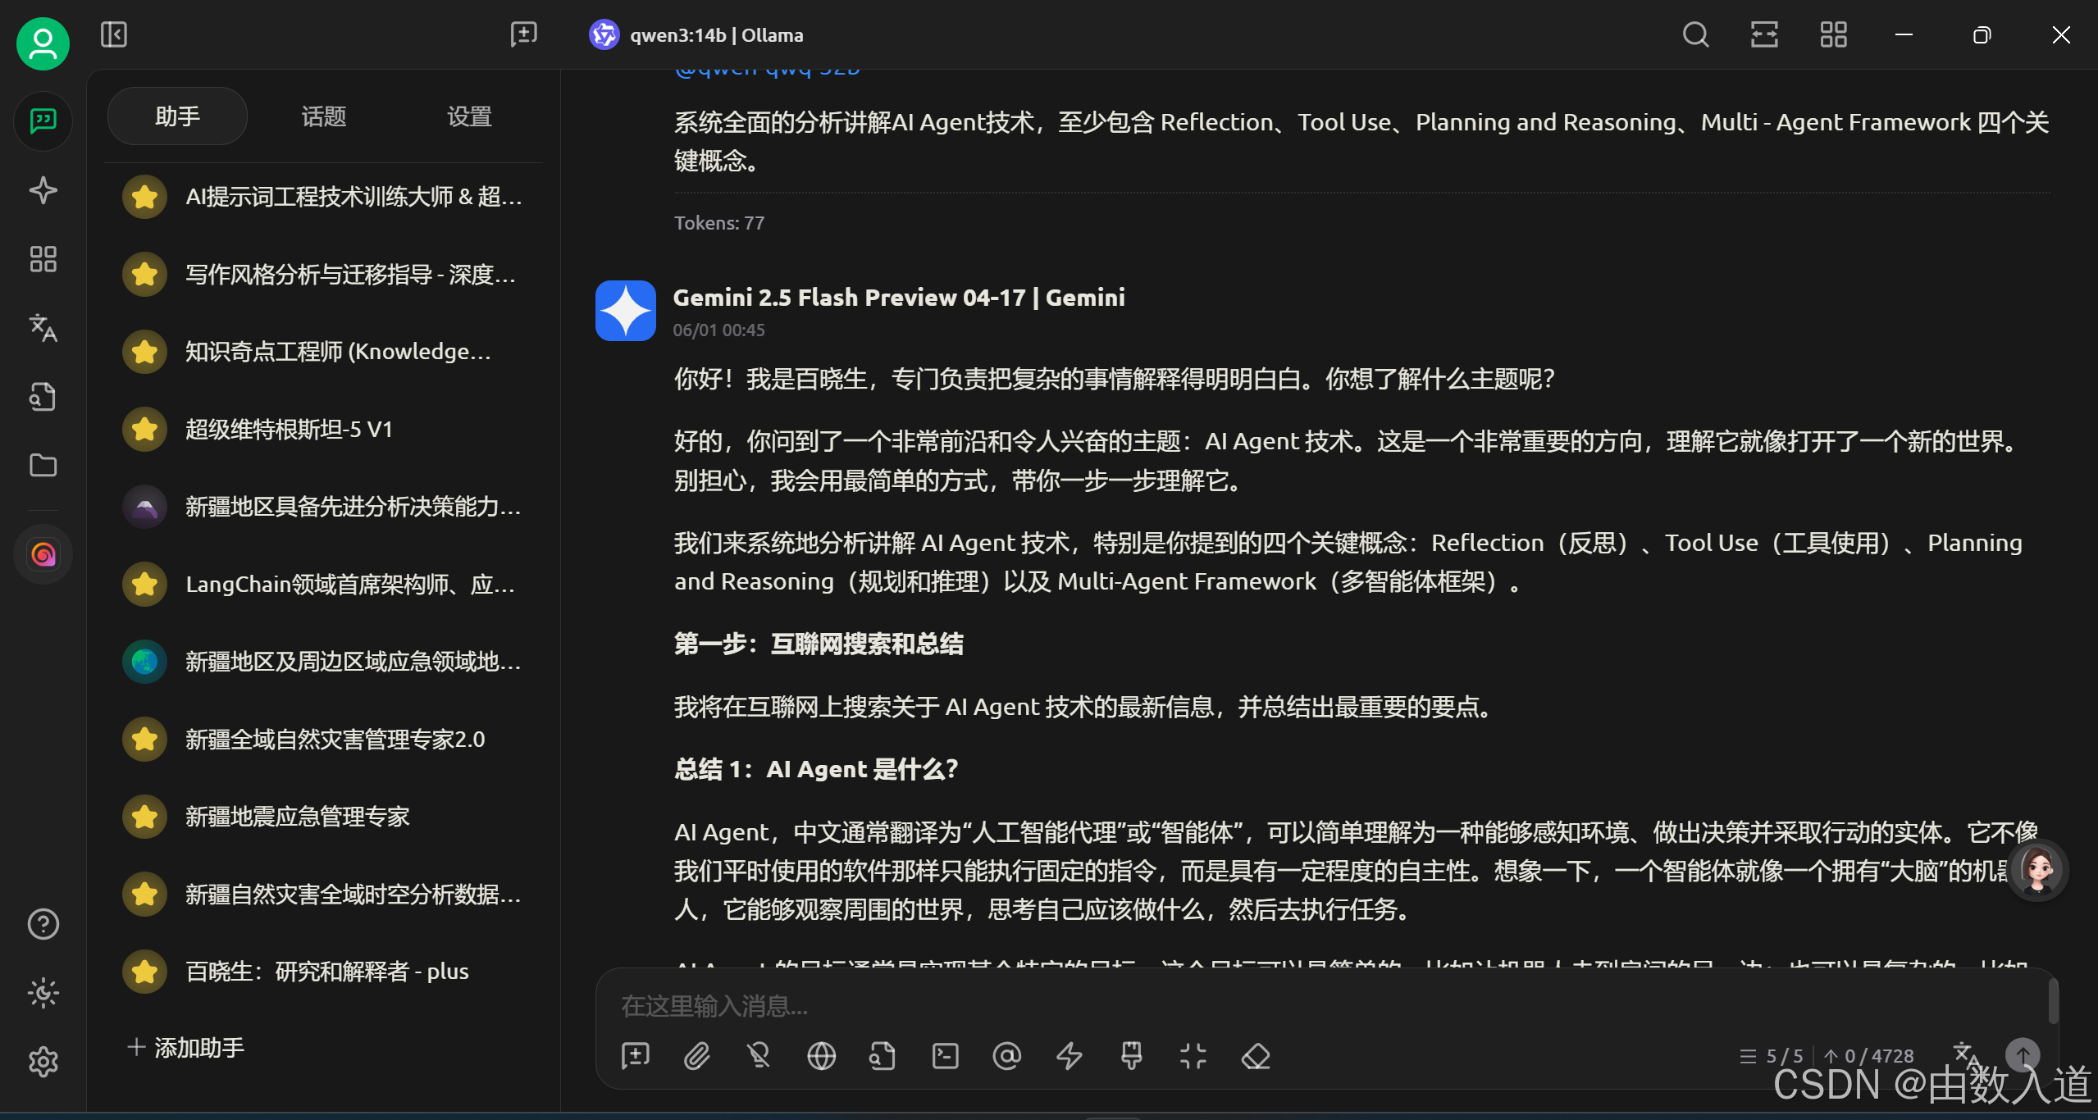The width and height of the screenshot is (2098, 1120).
Task: Open the mini apps grid icon in the top bar
Action: 1833,34
